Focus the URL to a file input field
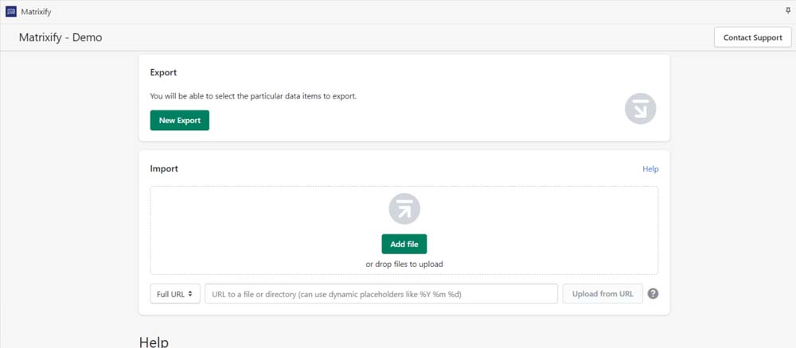 tap(381, 294)
